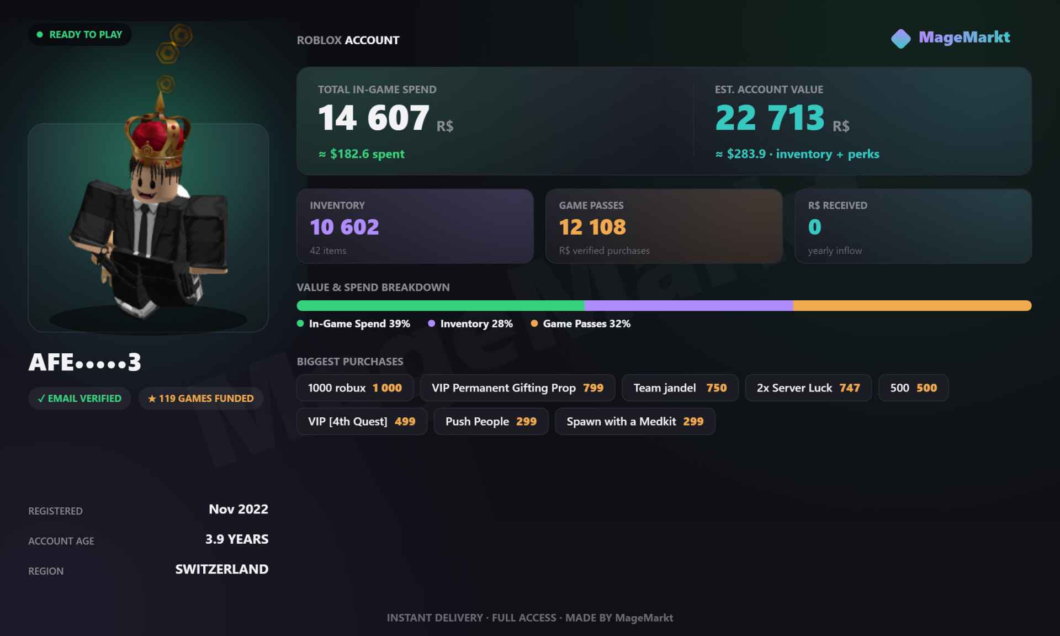Screen dimensions: 1060x636
Task: Click the MageMarkt brand name text
Action: click(964, 38)
